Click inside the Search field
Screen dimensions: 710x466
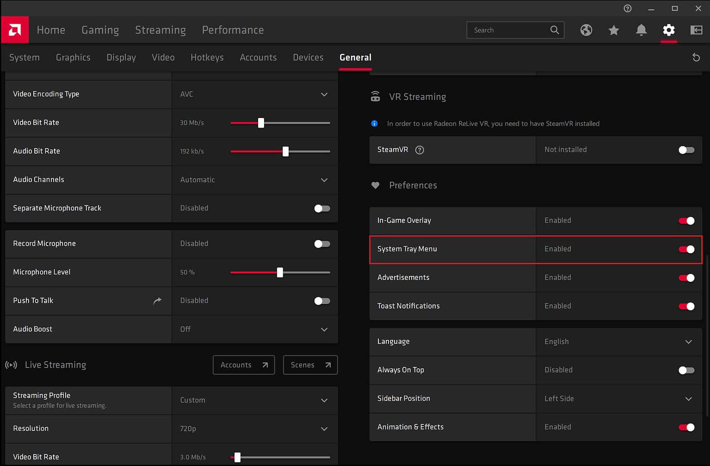coord(509,30)
